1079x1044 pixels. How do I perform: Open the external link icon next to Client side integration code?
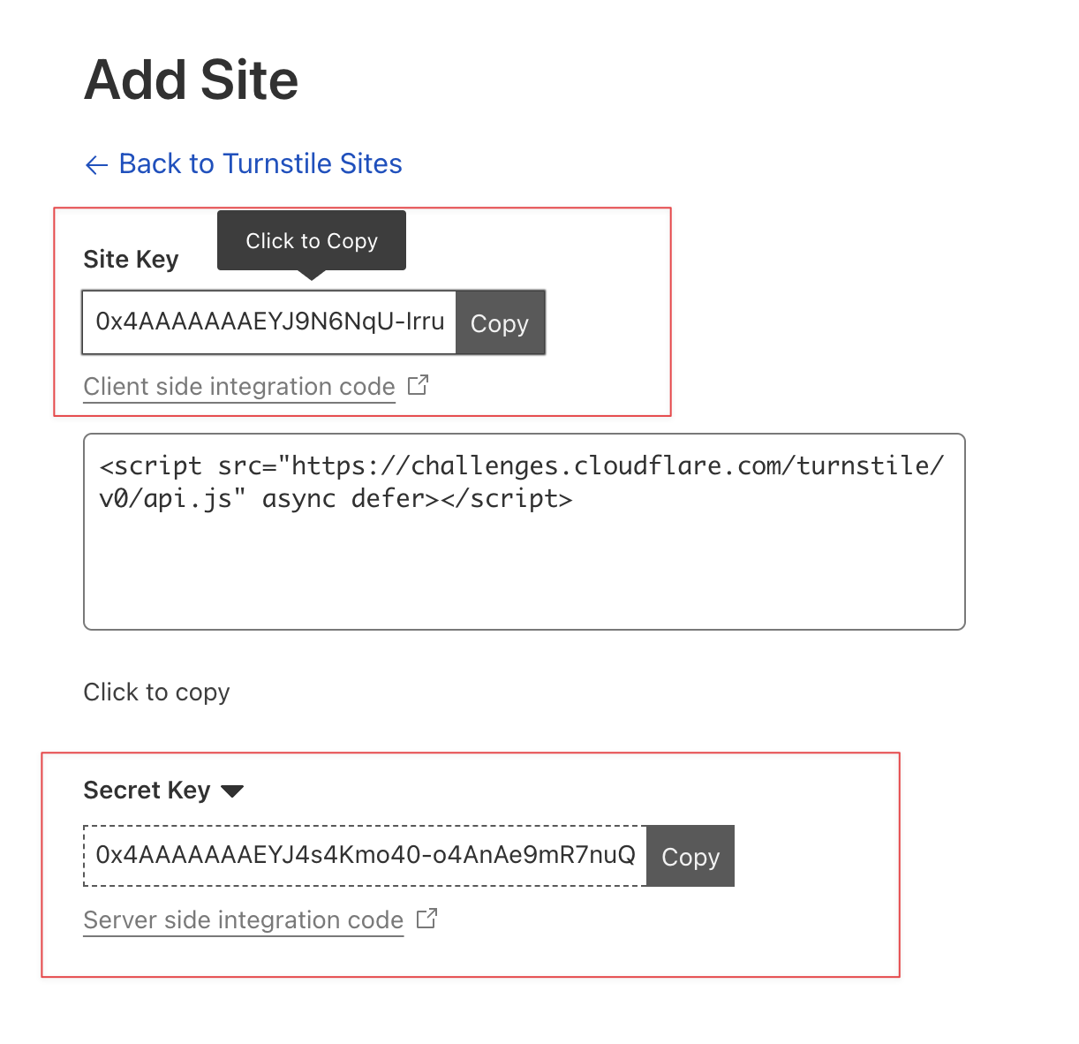coord(418,385)
